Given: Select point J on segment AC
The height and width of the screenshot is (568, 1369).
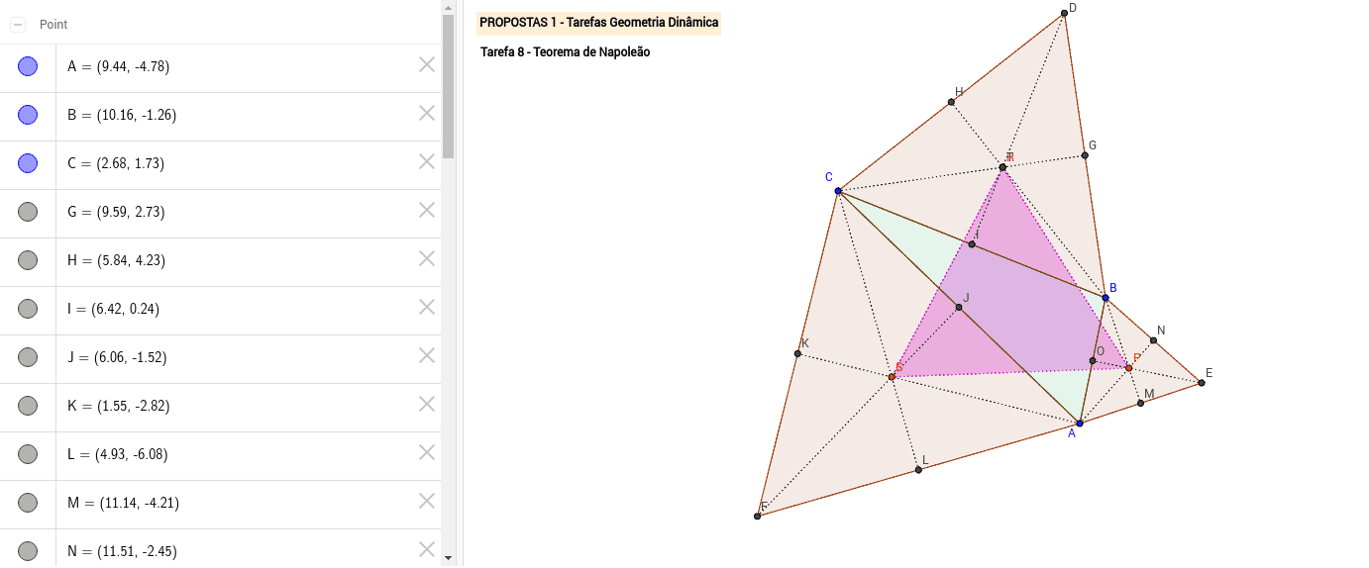Looking at the screenshot, I should [959, 308].
